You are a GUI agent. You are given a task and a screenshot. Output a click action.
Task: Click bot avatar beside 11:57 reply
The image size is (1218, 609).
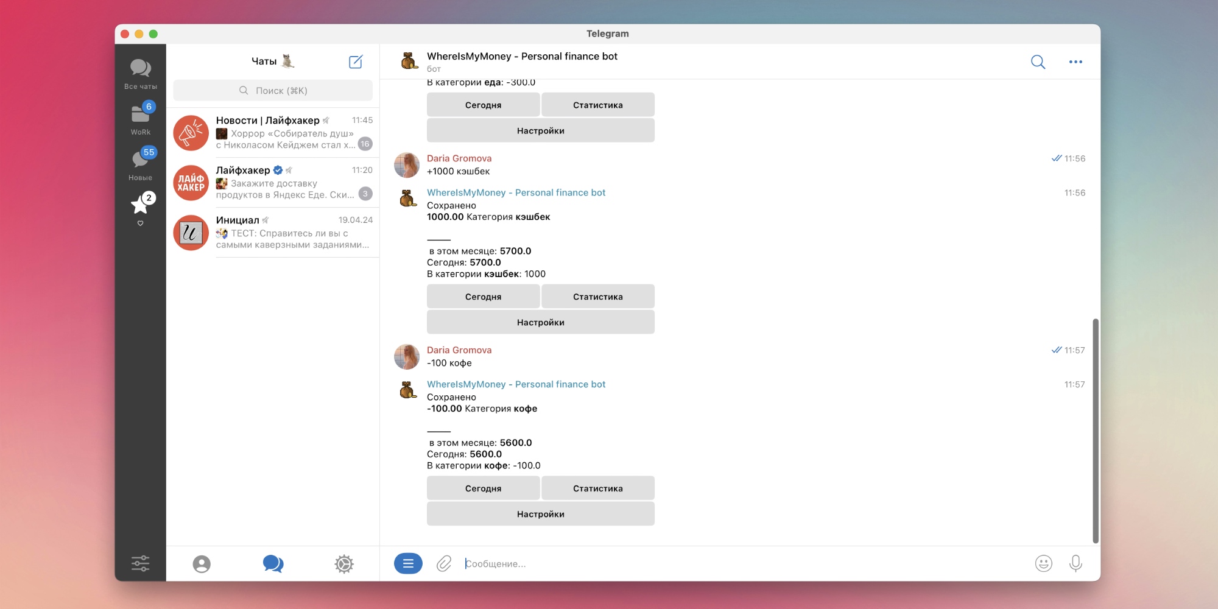[407, 390]
